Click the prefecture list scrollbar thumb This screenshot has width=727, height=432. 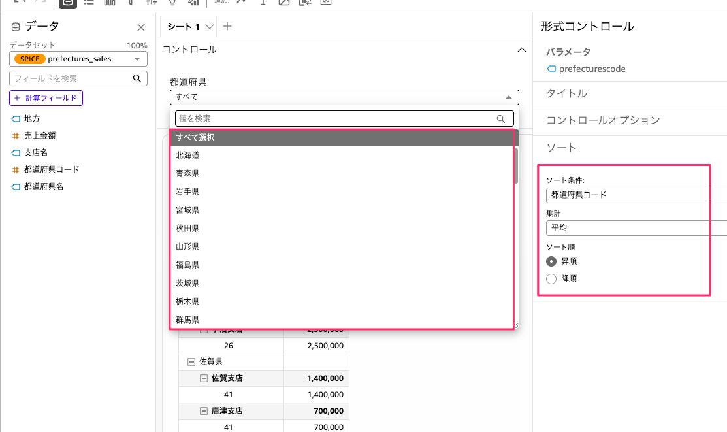click(x=515, y=165)
